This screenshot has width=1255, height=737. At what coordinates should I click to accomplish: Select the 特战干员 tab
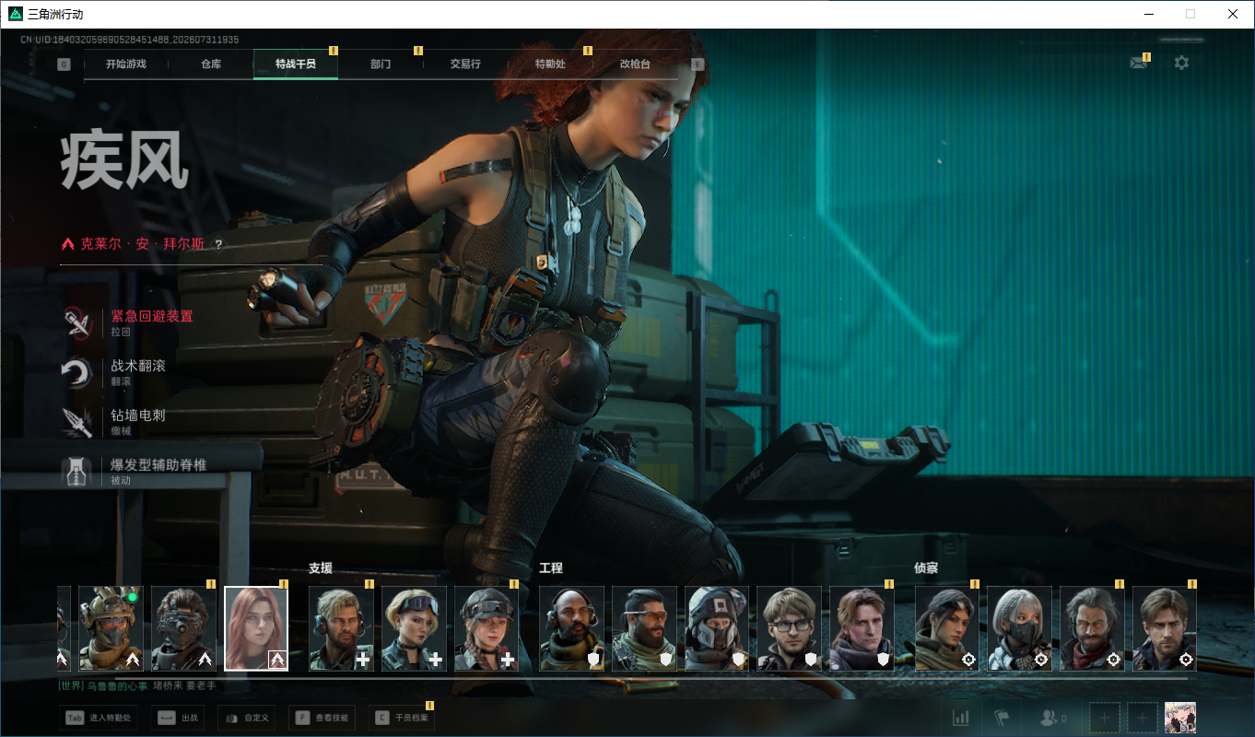click(x=296, y=64)
